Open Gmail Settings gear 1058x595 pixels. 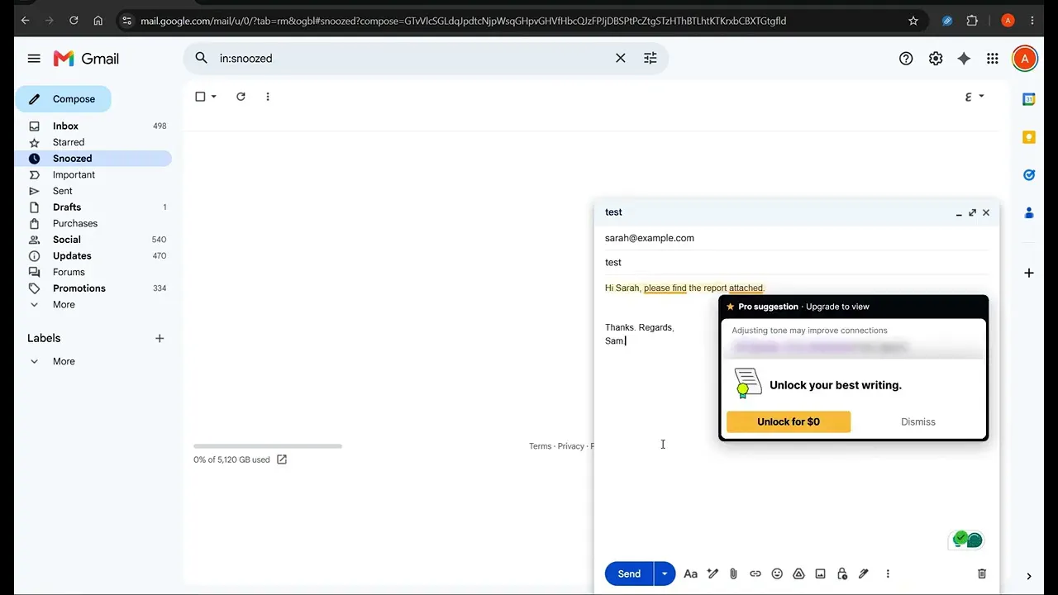(x=936, y=59)
